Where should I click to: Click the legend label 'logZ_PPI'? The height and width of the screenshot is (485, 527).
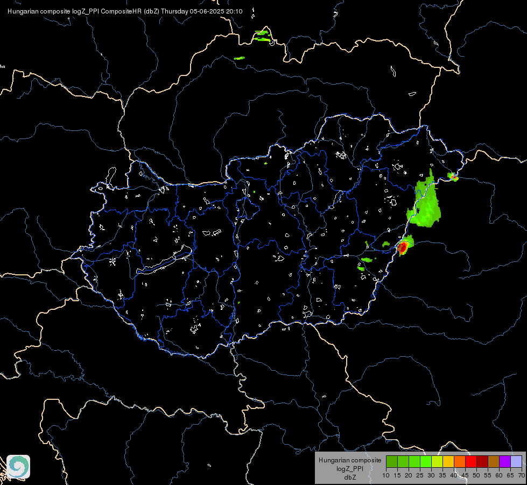350,469
